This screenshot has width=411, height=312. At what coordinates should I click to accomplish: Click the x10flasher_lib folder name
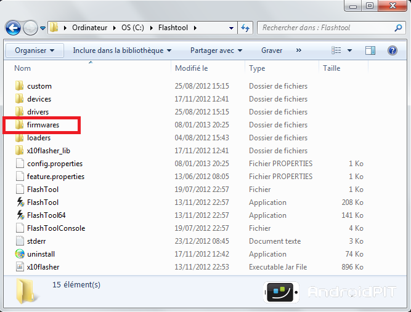coord(49,151)
